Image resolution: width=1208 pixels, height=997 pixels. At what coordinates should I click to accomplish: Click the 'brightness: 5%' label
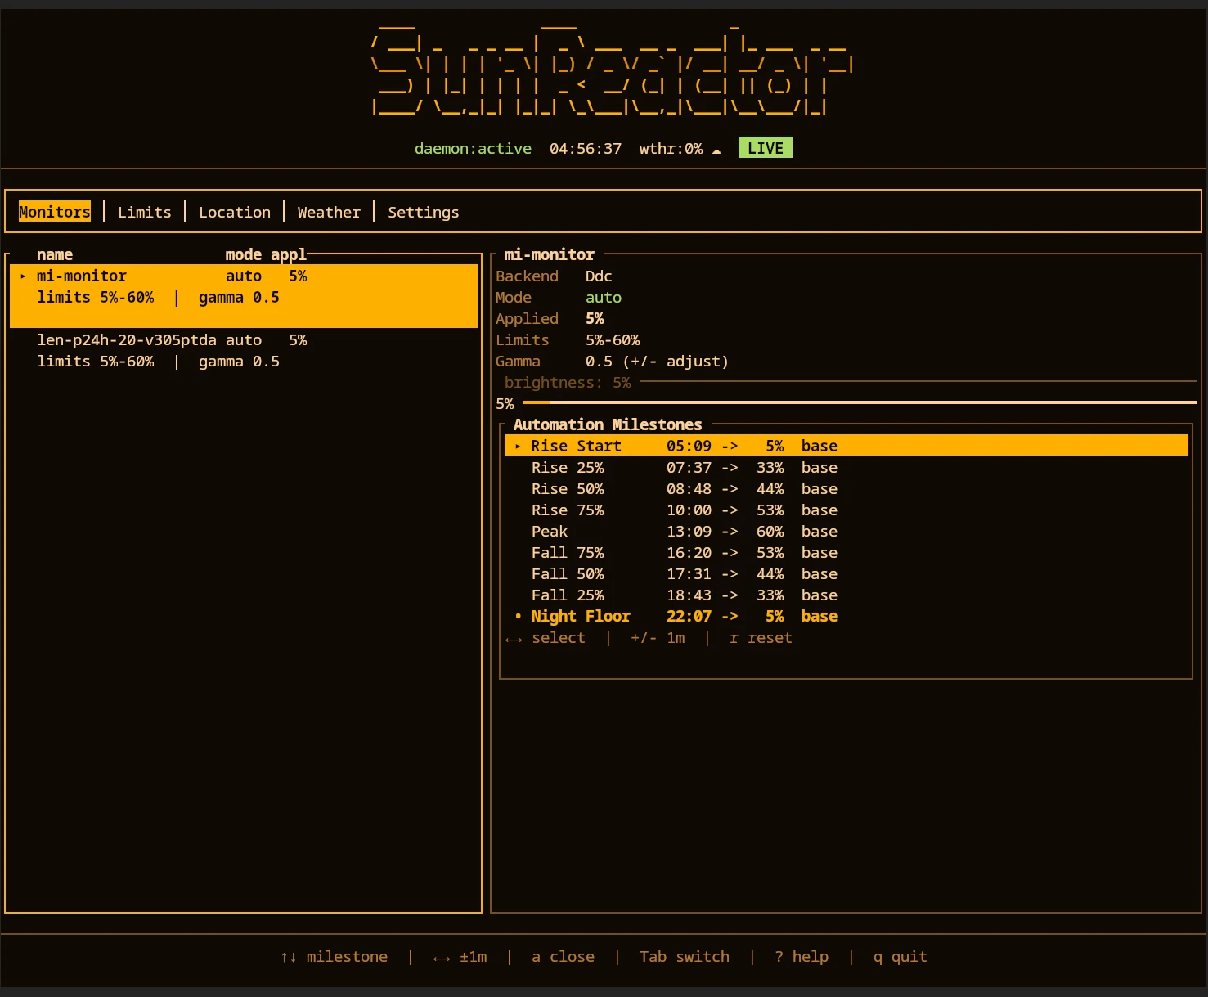568,382
